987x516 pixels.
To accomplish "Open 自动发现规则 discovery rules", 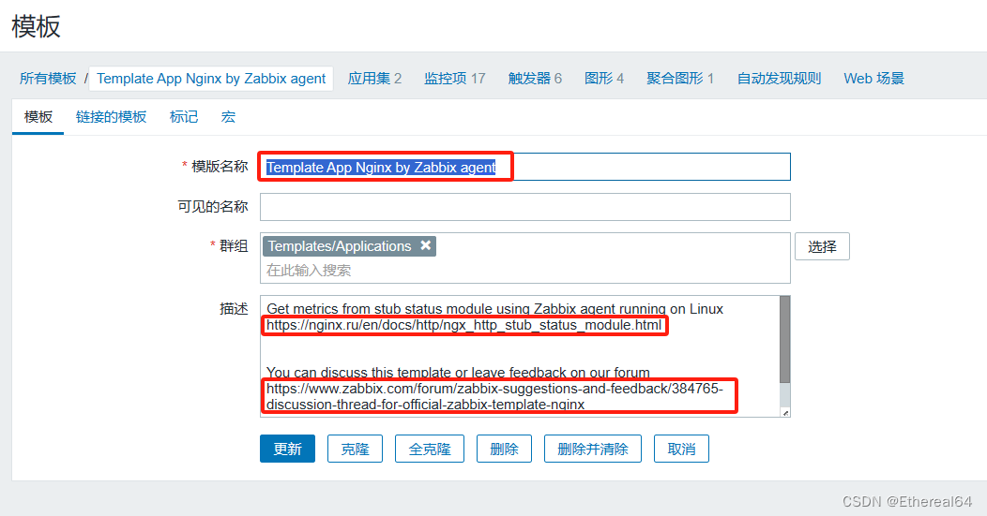I will [780, 79].
